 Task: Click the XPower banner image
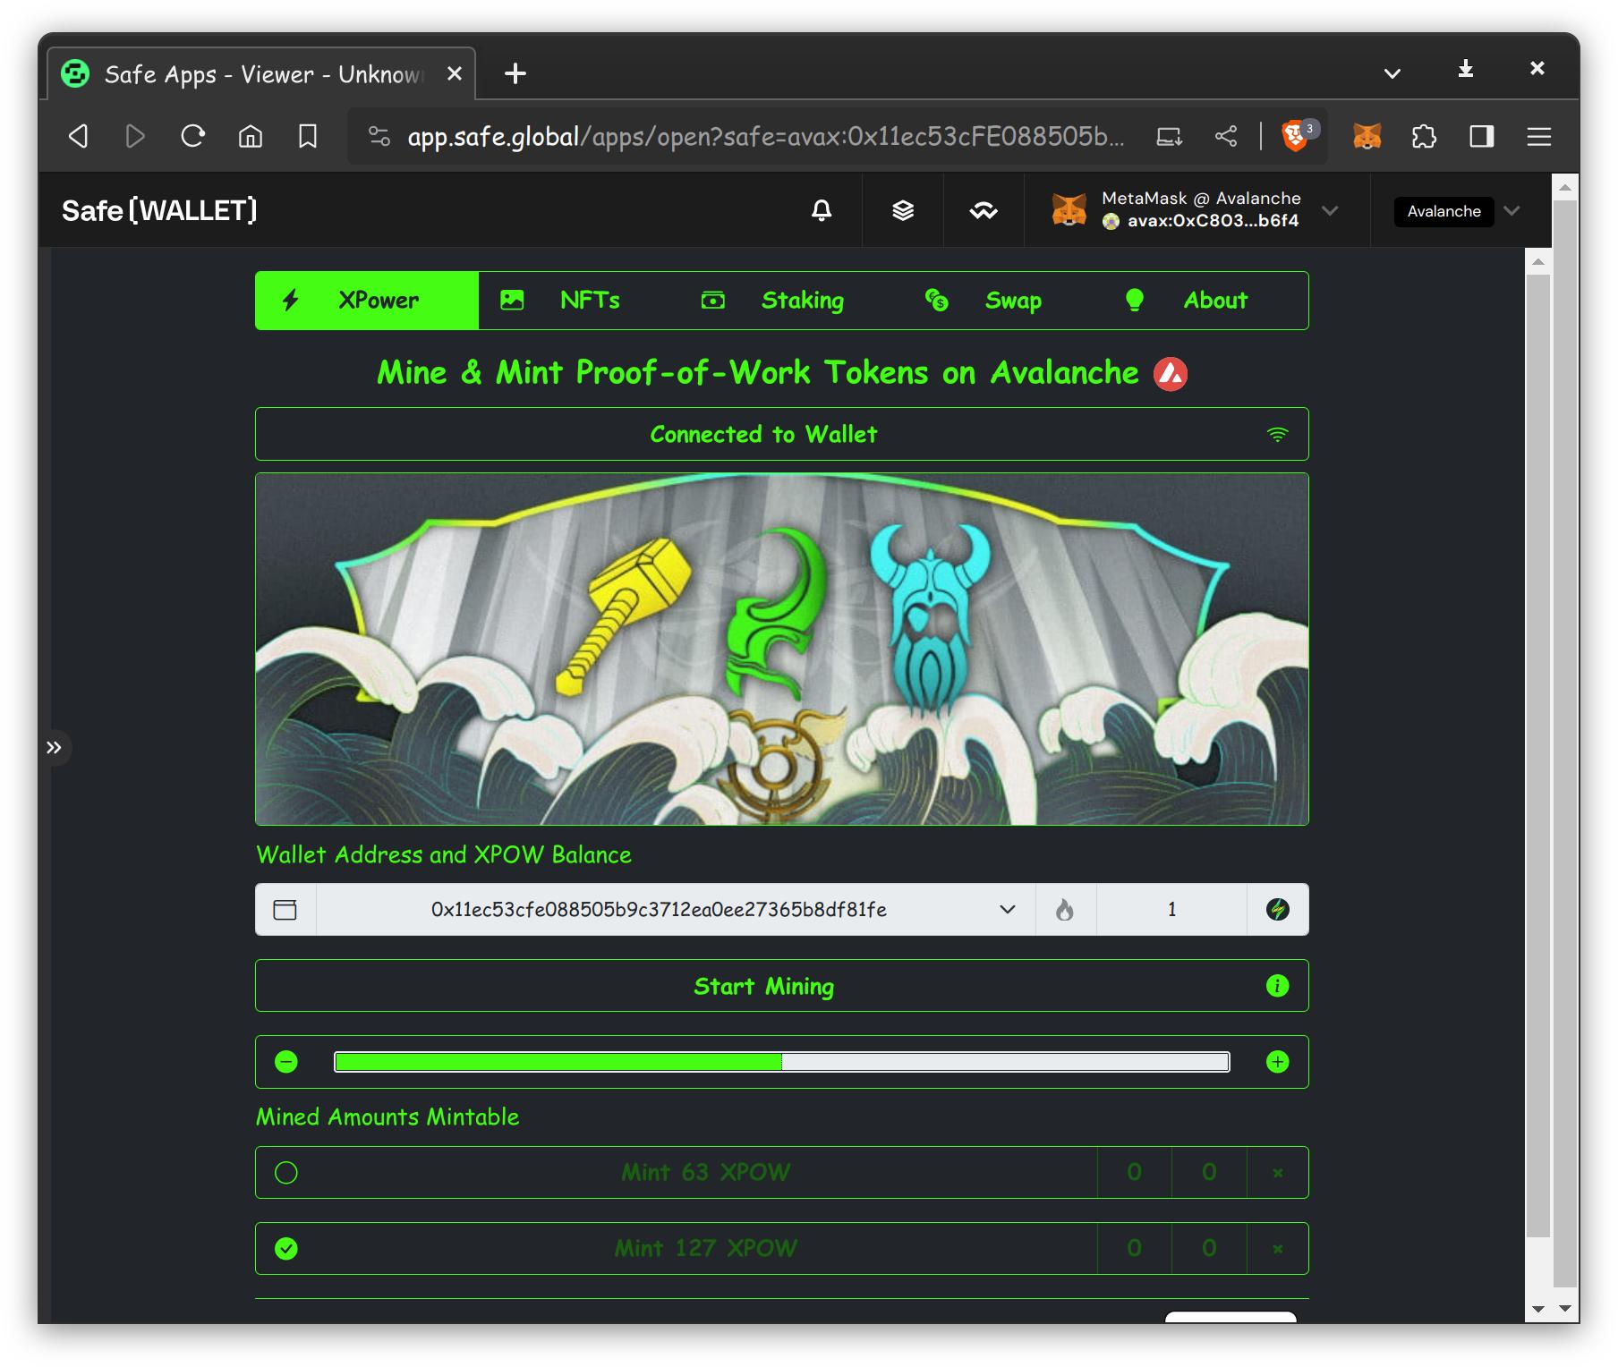point(781,649)
